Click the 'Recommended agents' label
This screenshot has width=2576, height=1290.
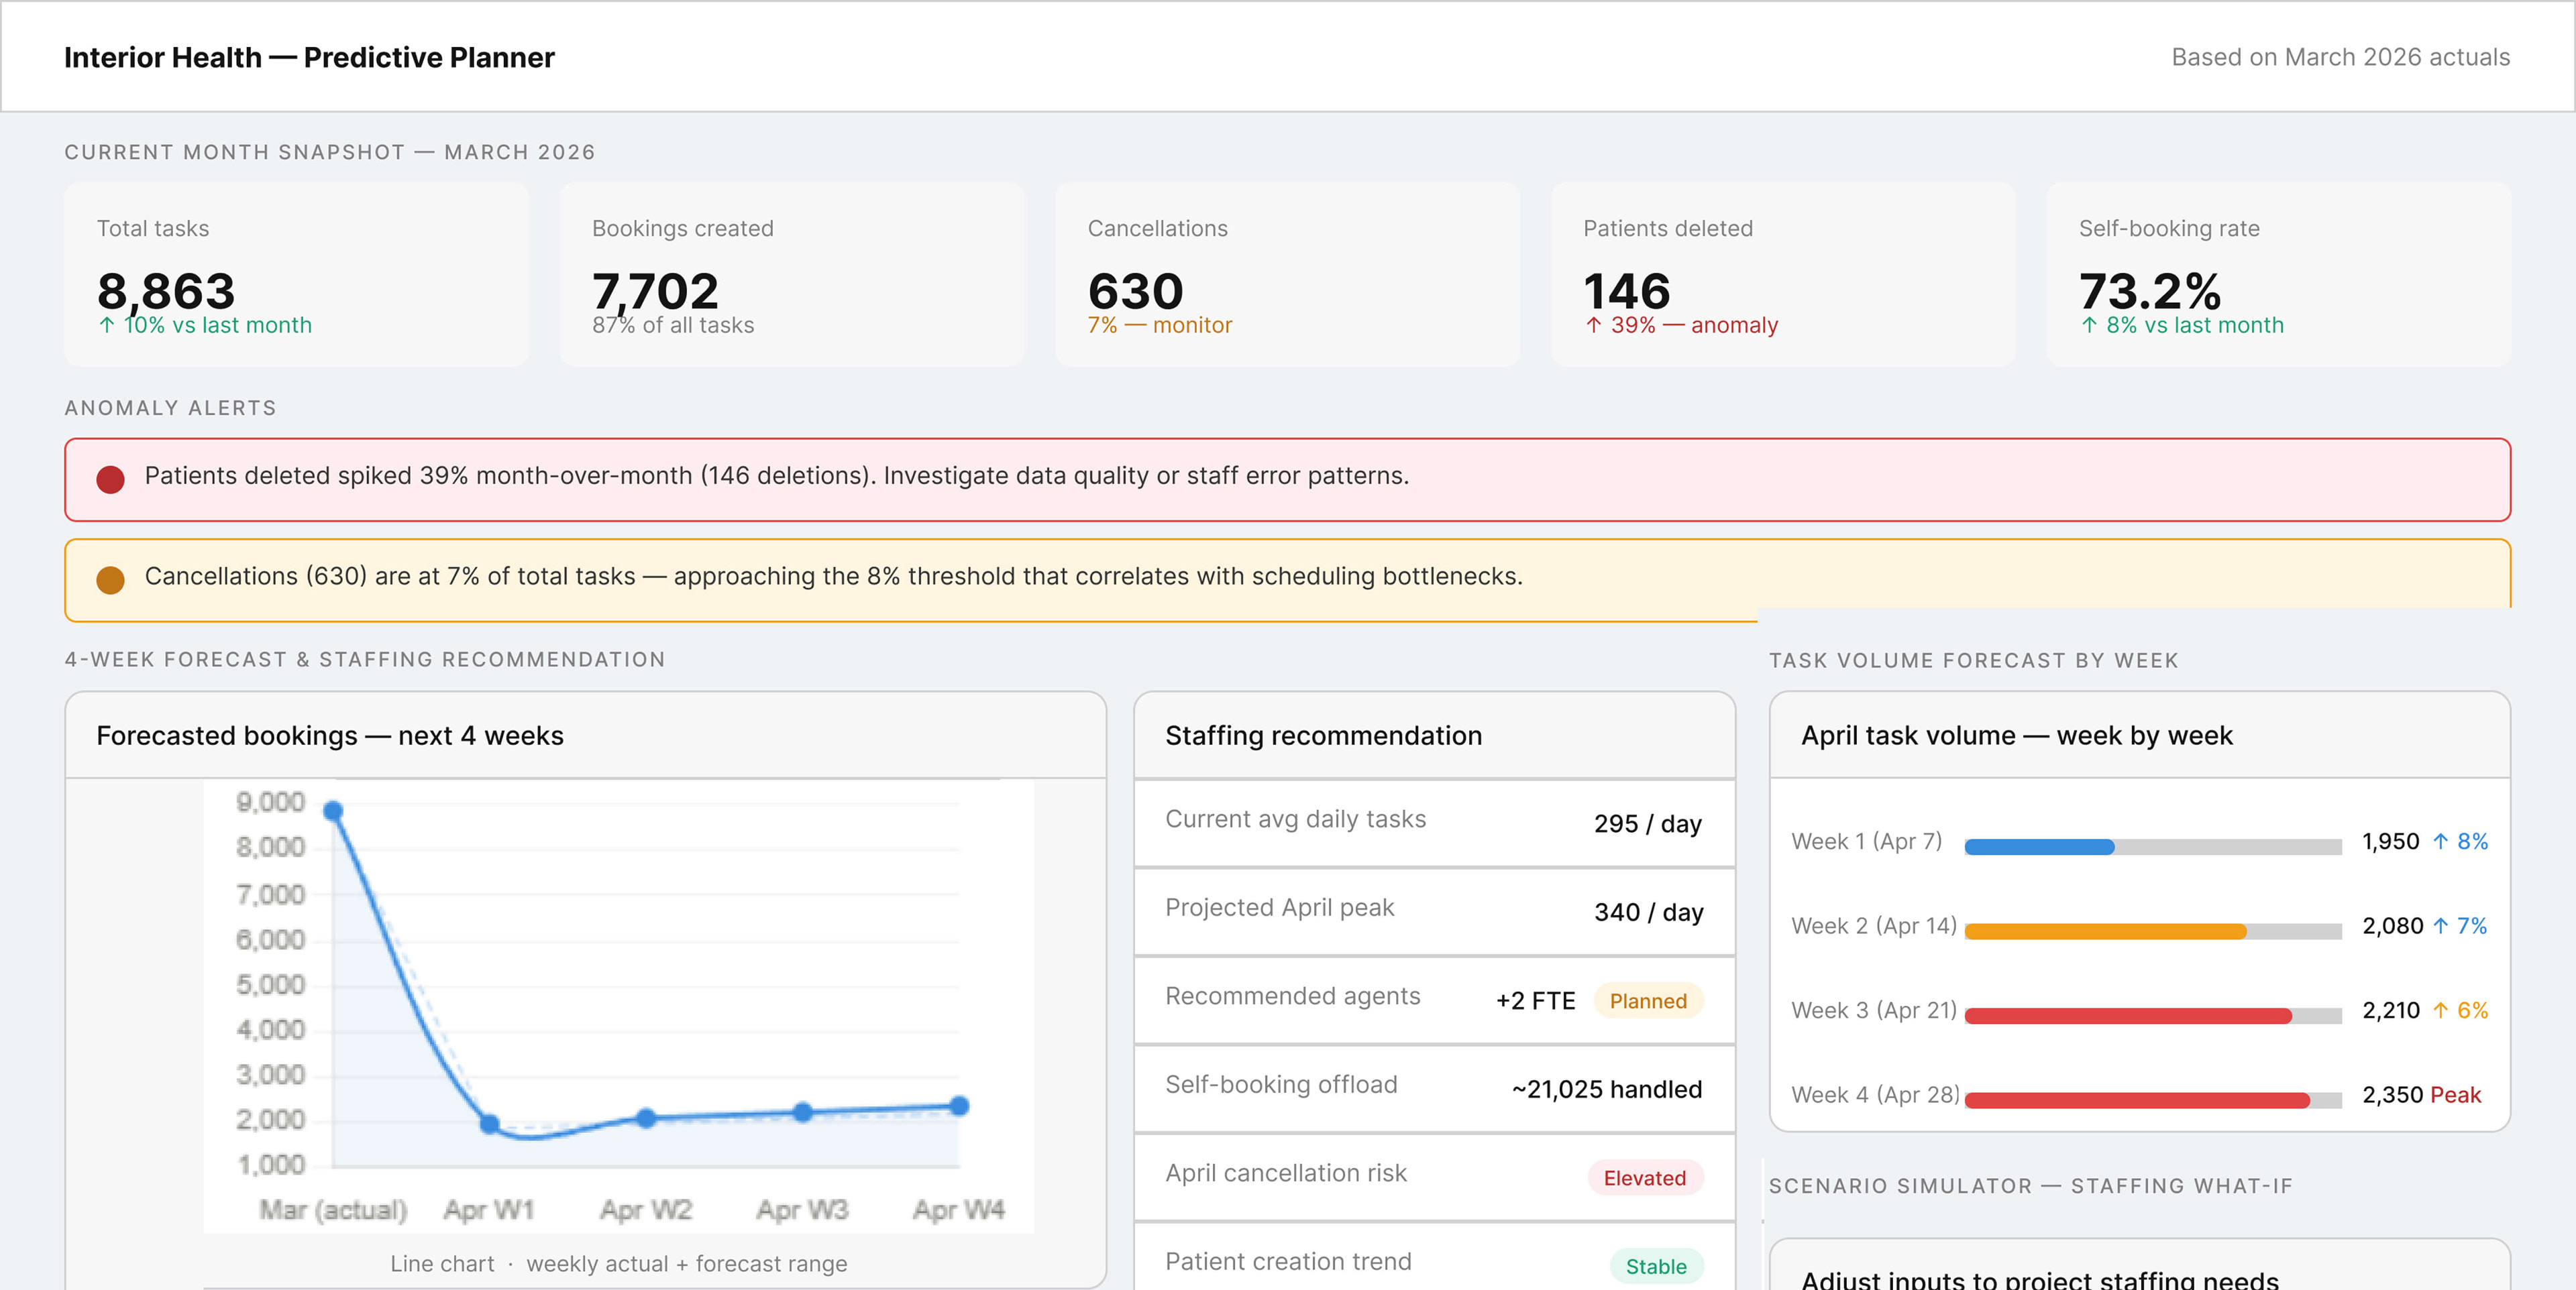(x=1293, y=996)
